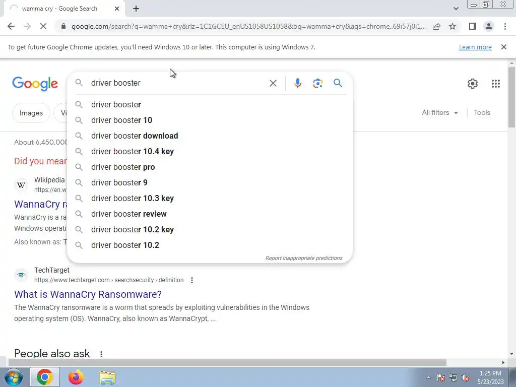Select suggestion 'driver booster 10.4 key'
This screenshot has height=387, width=516.
tap(210, 151)
